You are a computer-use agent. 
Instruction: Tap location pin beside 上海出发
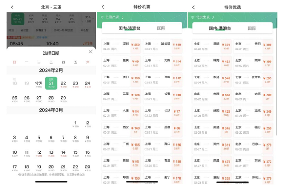[x=102, y=17]
